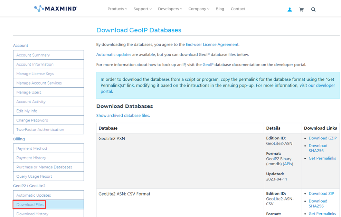Open the APIs link in Format
The height and width of the screenshot is (217, 341).
click(x=288, y=164)
